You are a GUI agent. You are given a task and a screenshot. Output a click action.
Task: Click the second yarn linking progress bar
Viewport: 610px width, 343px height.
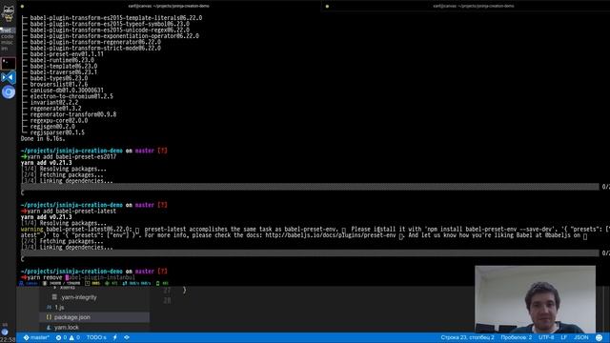click(310, 253)
